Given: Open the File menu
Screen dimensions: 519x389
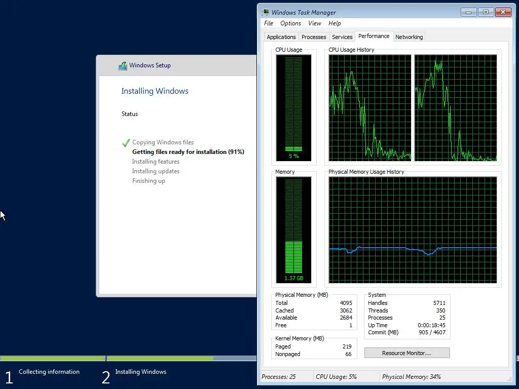Looking at the screenshot, I should point(269,23).
